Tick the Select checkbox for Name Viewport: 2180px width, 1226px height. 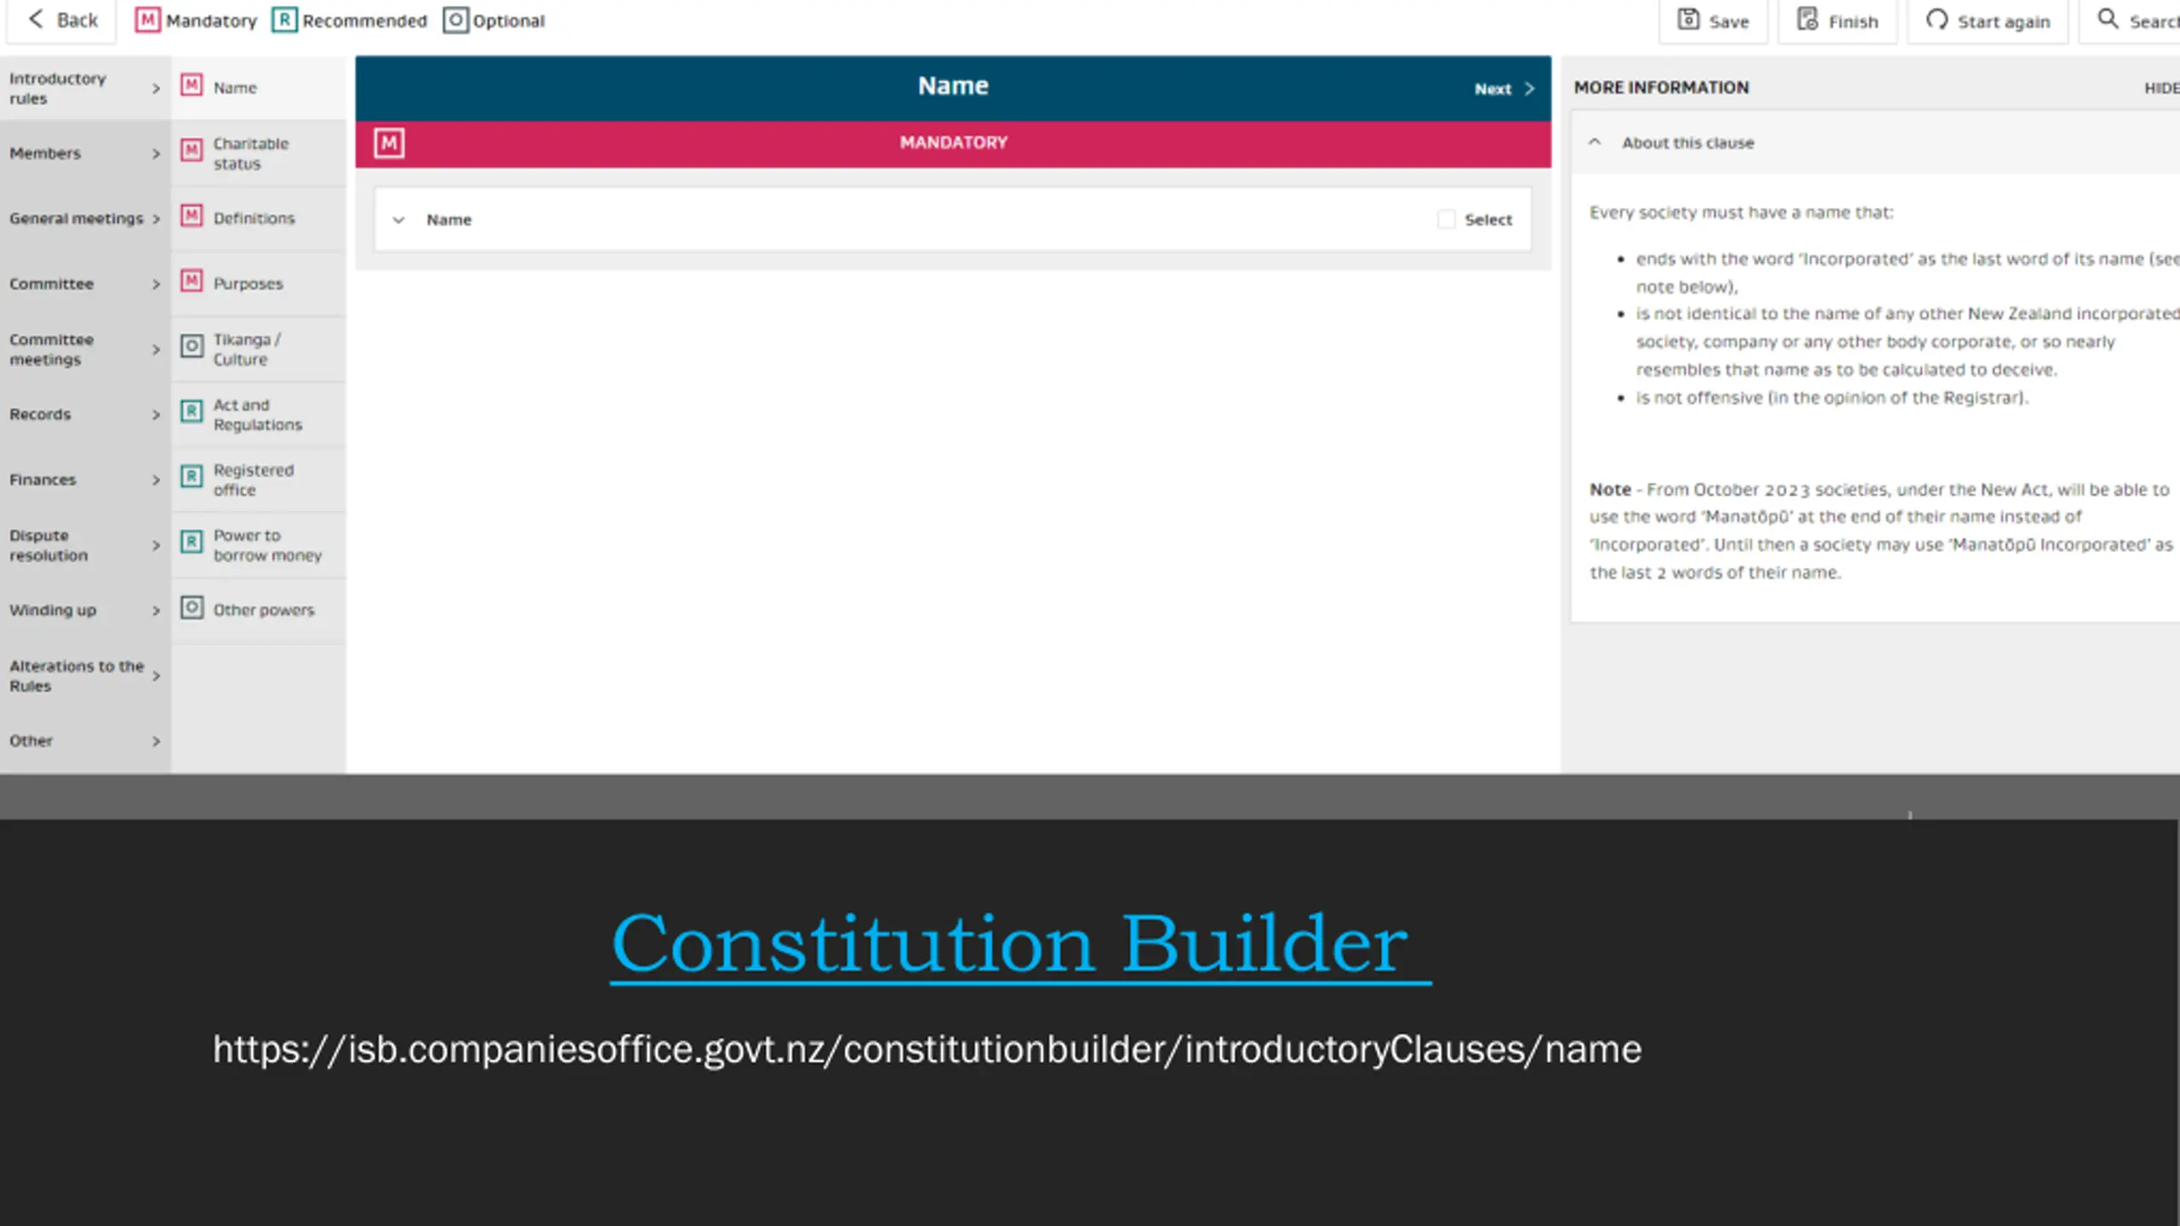(x=1446, y=220)
